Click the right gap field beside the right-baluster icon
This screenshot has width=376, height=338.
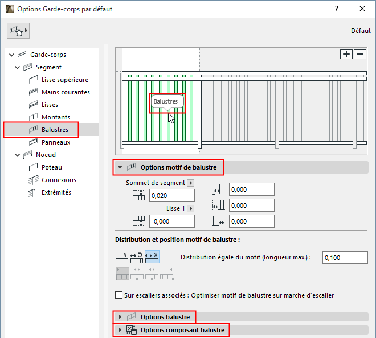[x=252, y=221]
